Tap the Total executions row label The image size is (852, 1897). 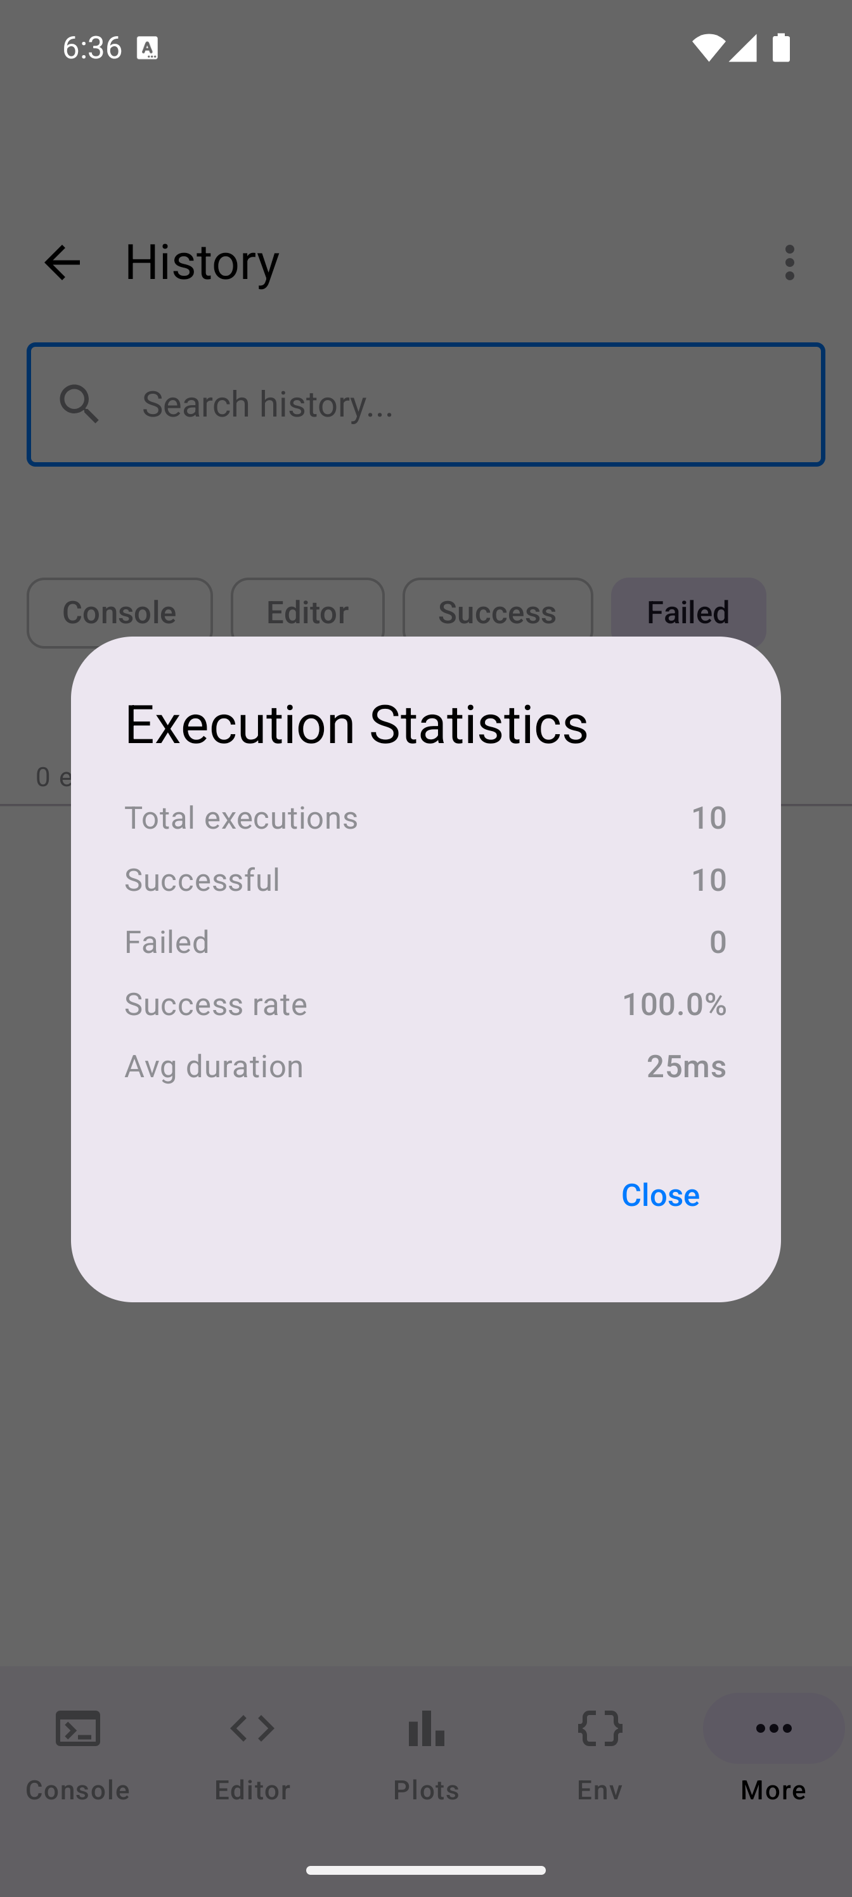coord(241,817)
